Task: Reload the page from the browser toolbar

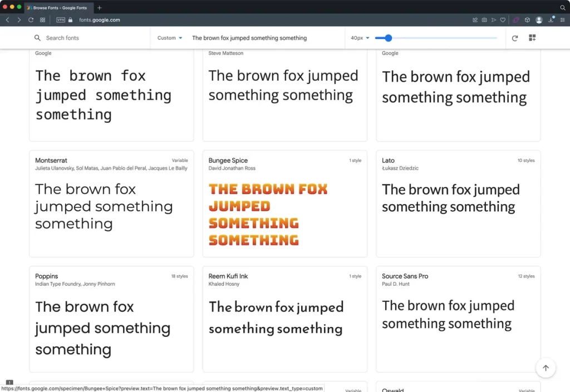Action: pyautogui.click(x=31, y=20)
